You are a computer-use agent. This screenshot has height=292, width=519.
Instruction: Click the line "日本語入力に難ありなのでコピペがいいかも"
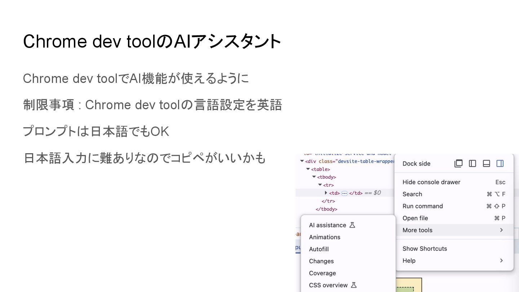pyautogui.click(x=145, y=158)
